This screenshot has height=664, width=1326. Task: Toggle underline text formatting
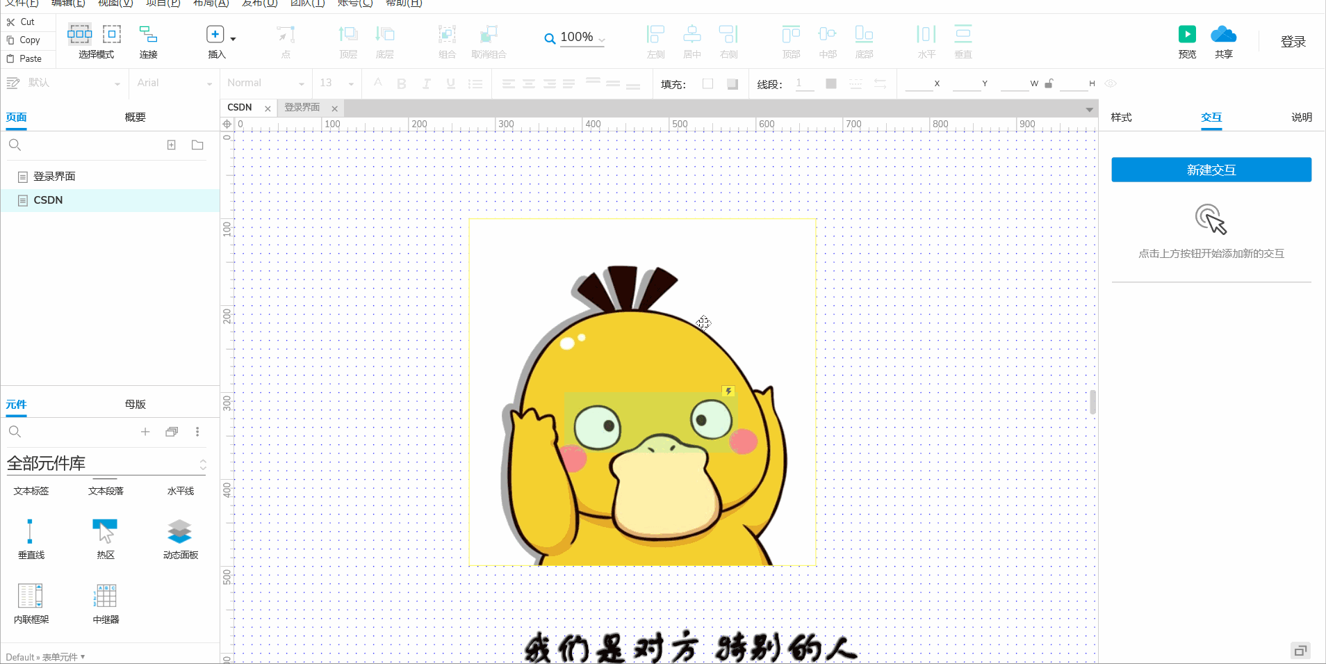450,83
